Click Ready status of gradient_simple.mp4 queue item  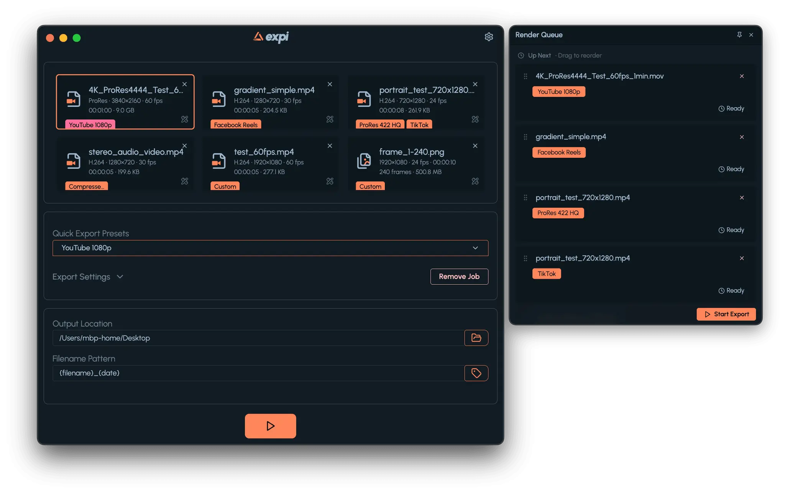pyautogui.click(x=731, y=169)
